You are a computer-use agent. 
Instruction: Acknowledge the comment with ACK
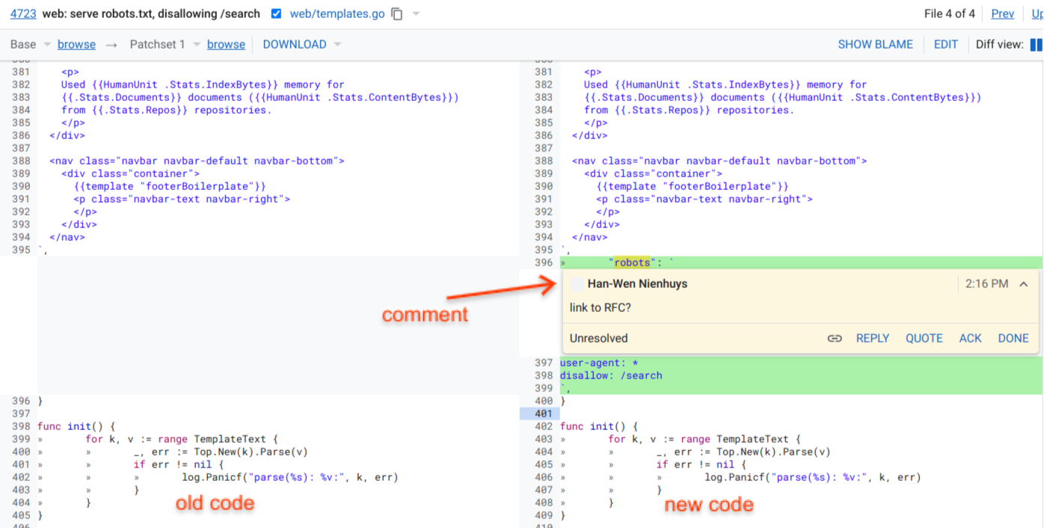click(970, 338)
